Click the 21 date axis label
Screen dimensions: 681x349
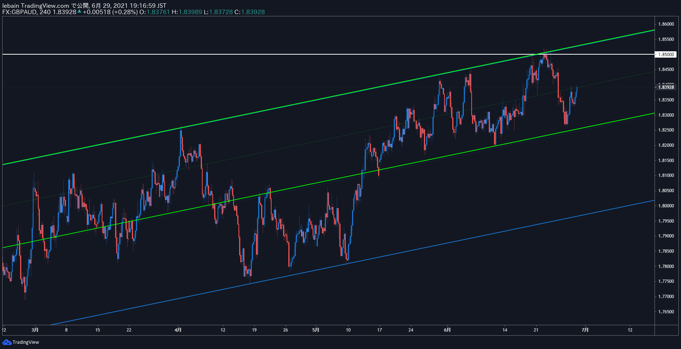pyautogui.click(x=536, y=330)
